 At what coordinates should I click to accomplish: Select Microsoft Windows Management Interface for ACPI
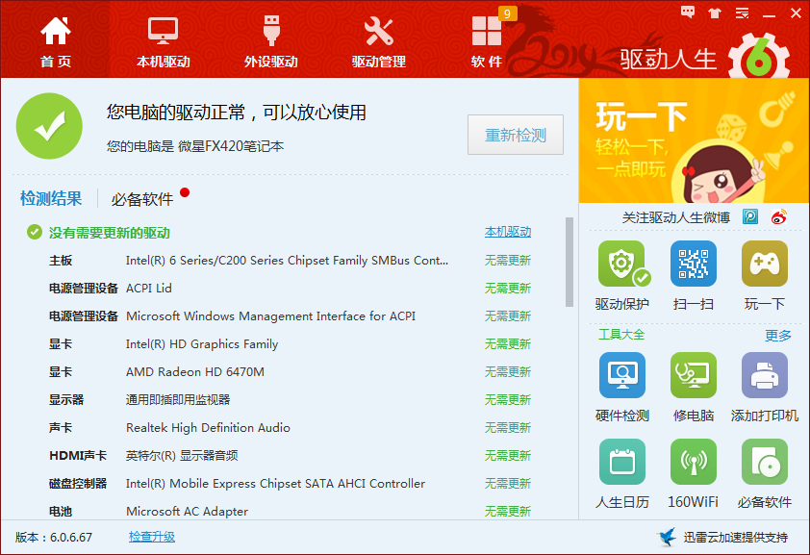tap(290, 315)
